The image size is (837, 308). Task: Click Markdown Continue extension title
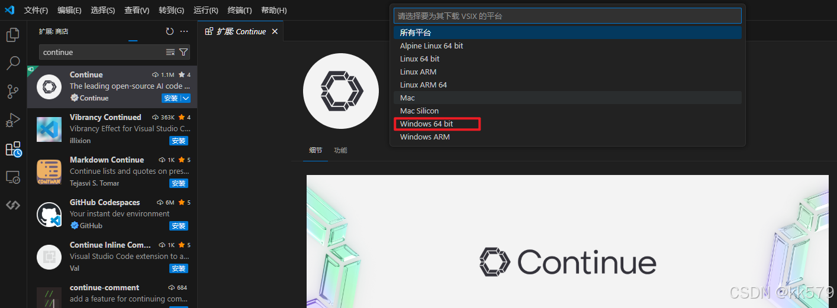coord(107,160)
